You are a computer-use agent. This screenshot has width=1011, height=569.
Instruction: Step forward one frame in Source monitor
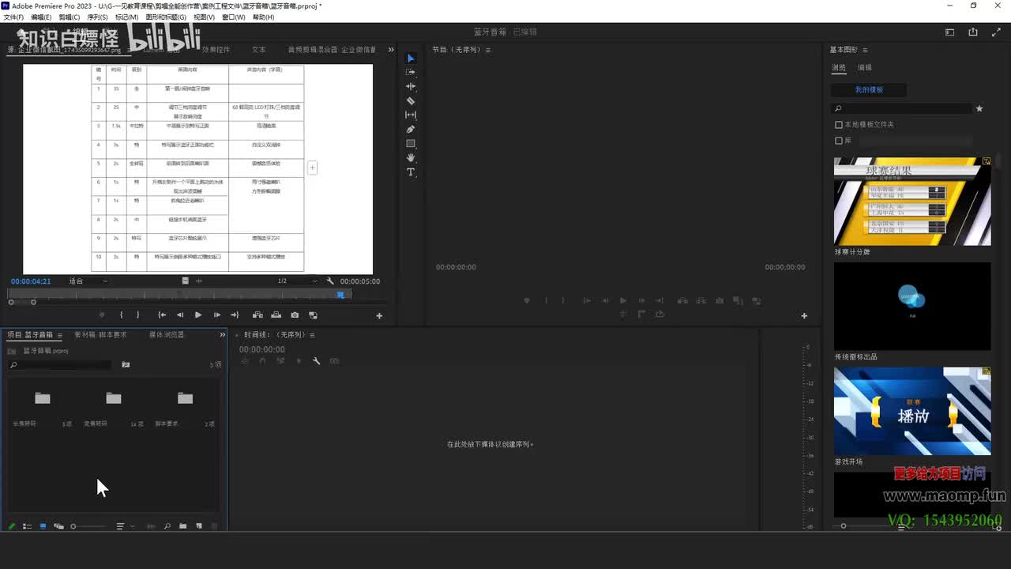(216, 315)
